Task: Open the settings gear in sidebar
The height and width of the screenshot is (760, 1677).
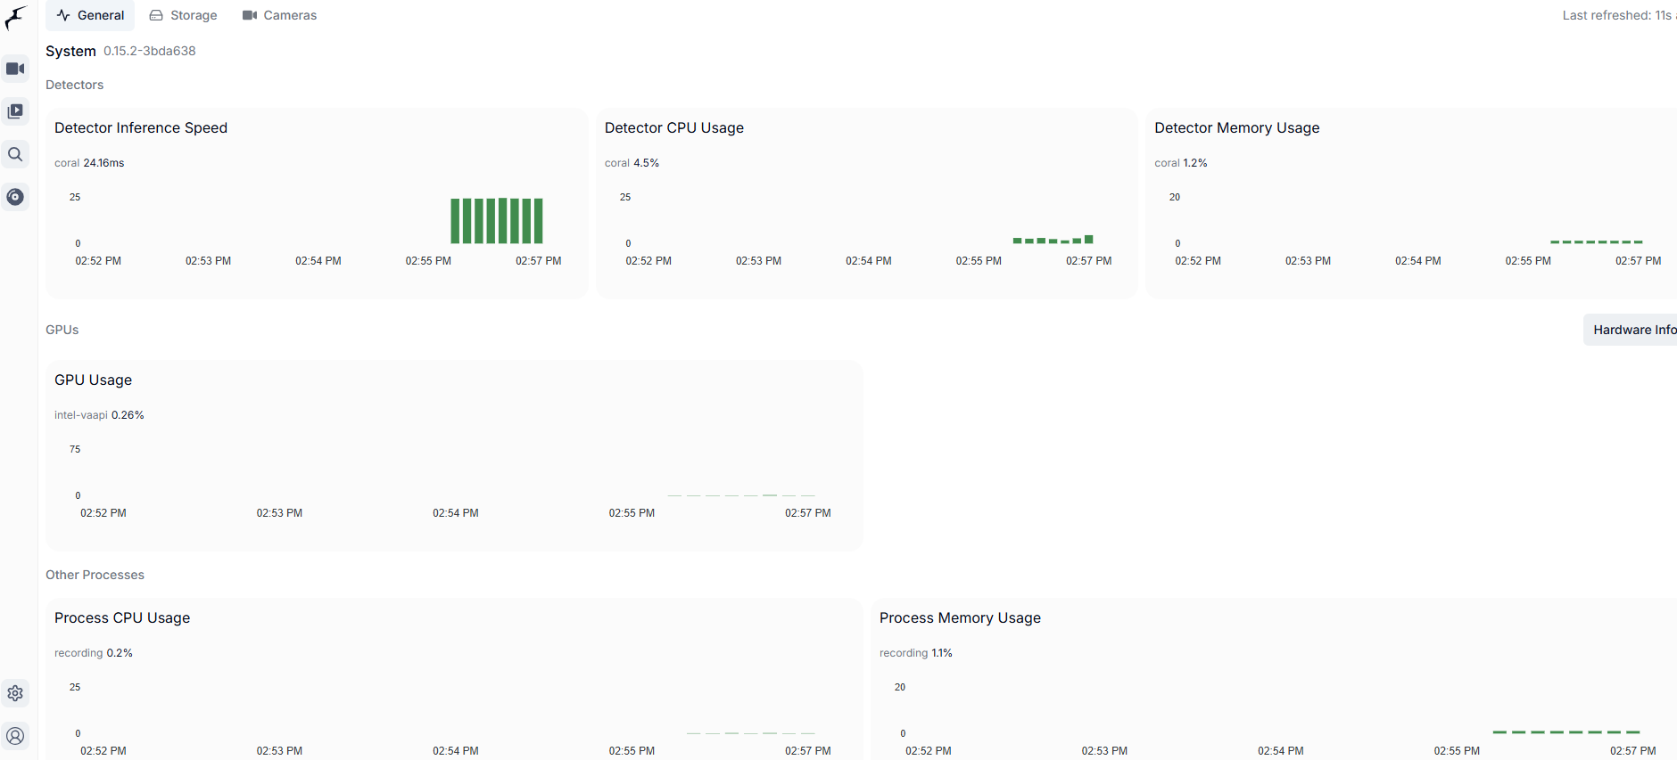Action: pos(15,693)
